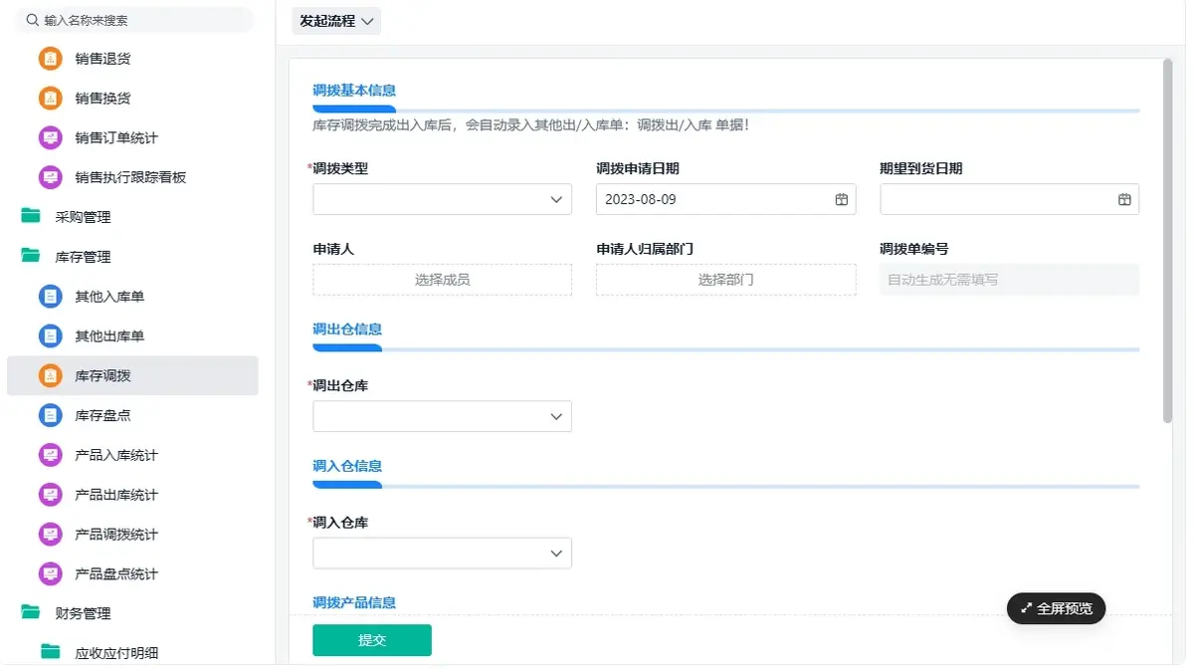Image resolution: width=1194 pixels, height=669 pixels.
Task: Click calendar icon in 期望到货日期 field
Action: click(x=1125, y=199)
